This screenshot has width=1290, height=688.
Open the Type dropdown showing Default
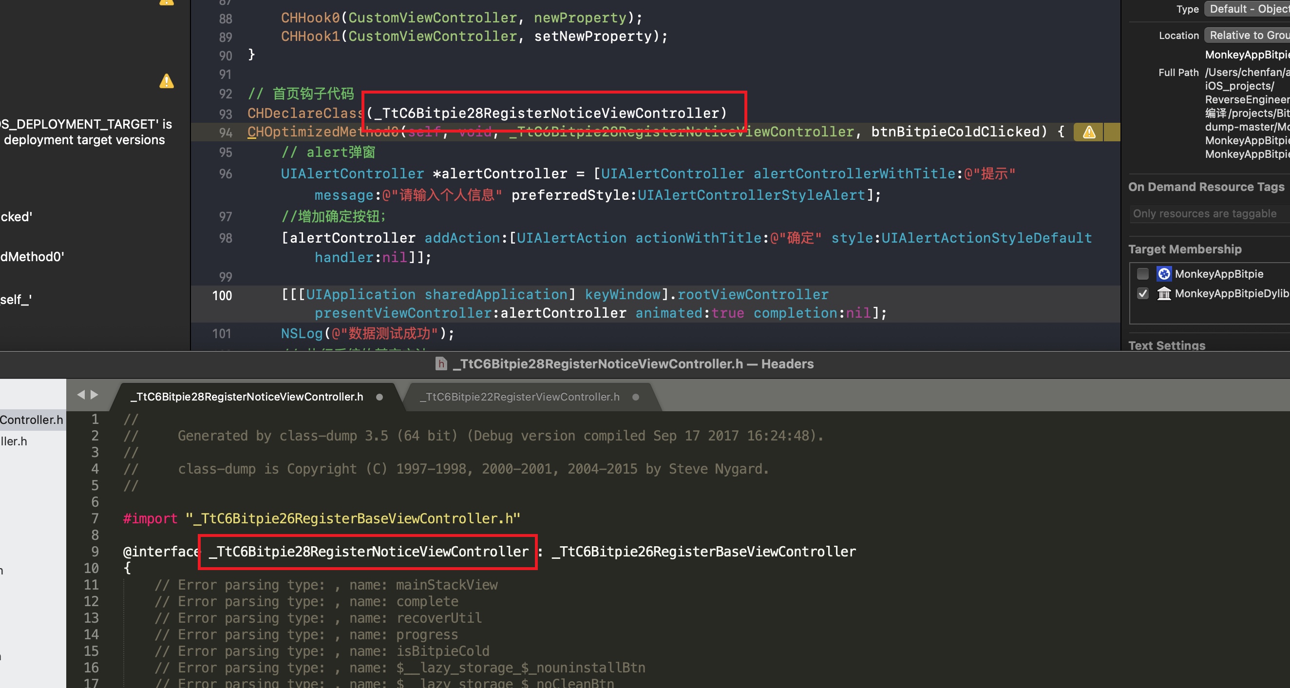coord(1247,9)
